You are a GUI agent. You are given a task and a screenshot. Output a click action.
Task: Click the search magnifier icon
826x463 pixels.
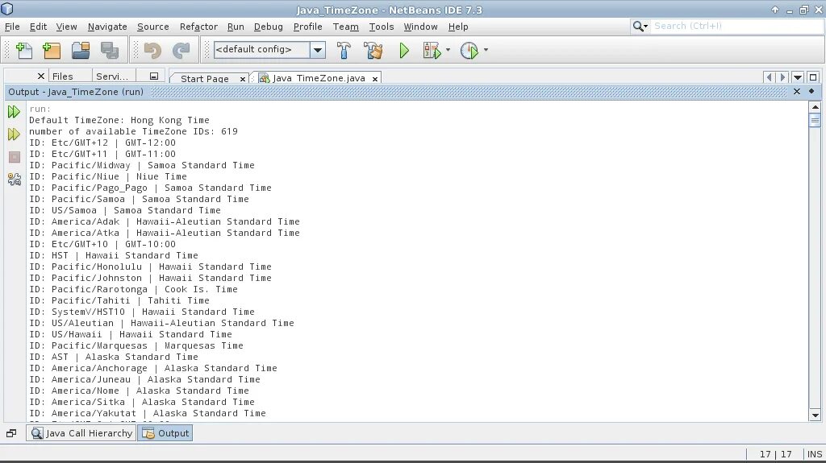[x=640, y=27]
